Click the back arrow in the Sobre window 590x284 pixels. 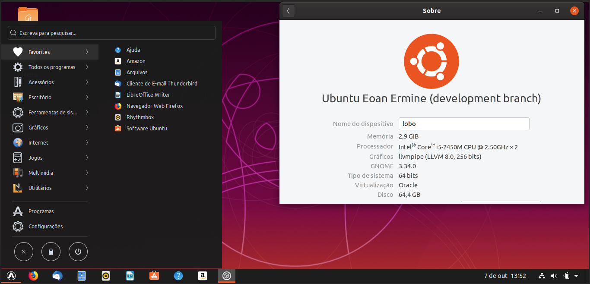[288, 11]
